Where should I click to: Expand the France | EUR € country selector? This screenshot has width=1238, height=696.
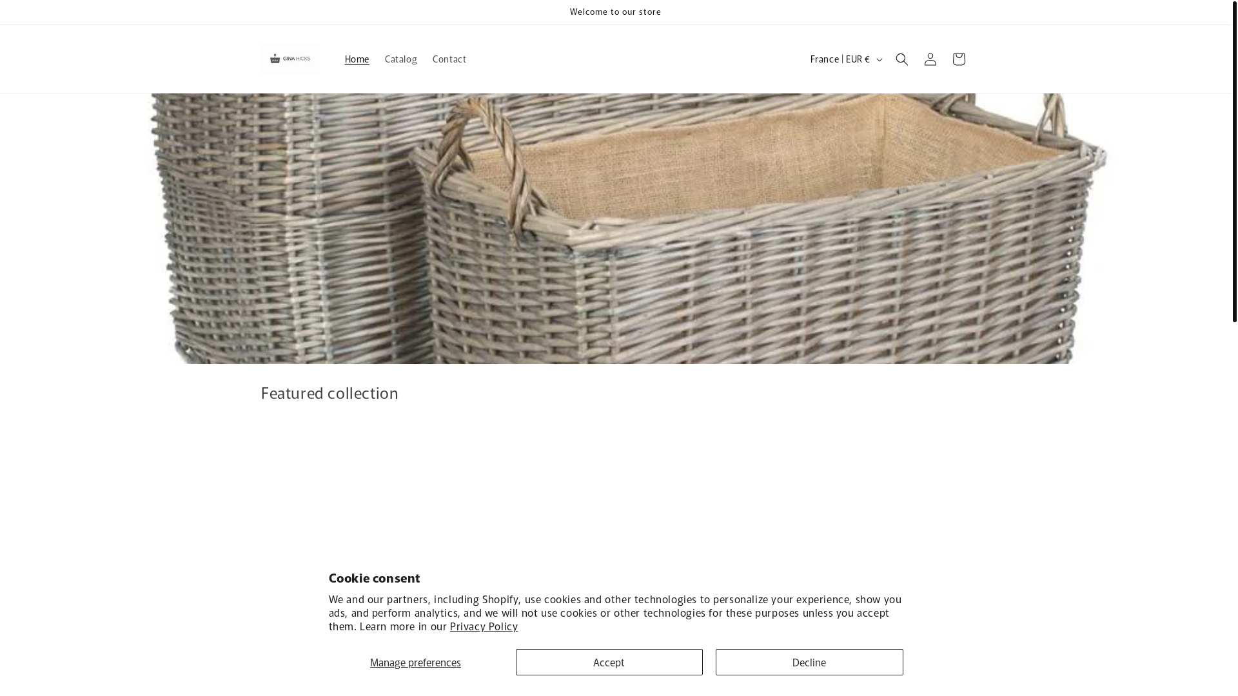coord(846,59)
